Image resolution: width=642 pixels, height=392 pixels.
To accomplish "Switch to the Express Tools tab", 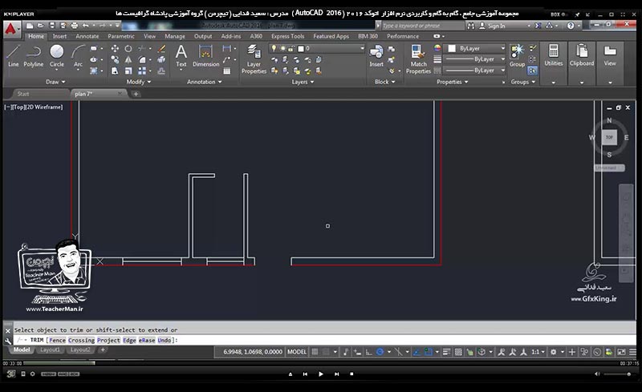I will tap(287, 36).
